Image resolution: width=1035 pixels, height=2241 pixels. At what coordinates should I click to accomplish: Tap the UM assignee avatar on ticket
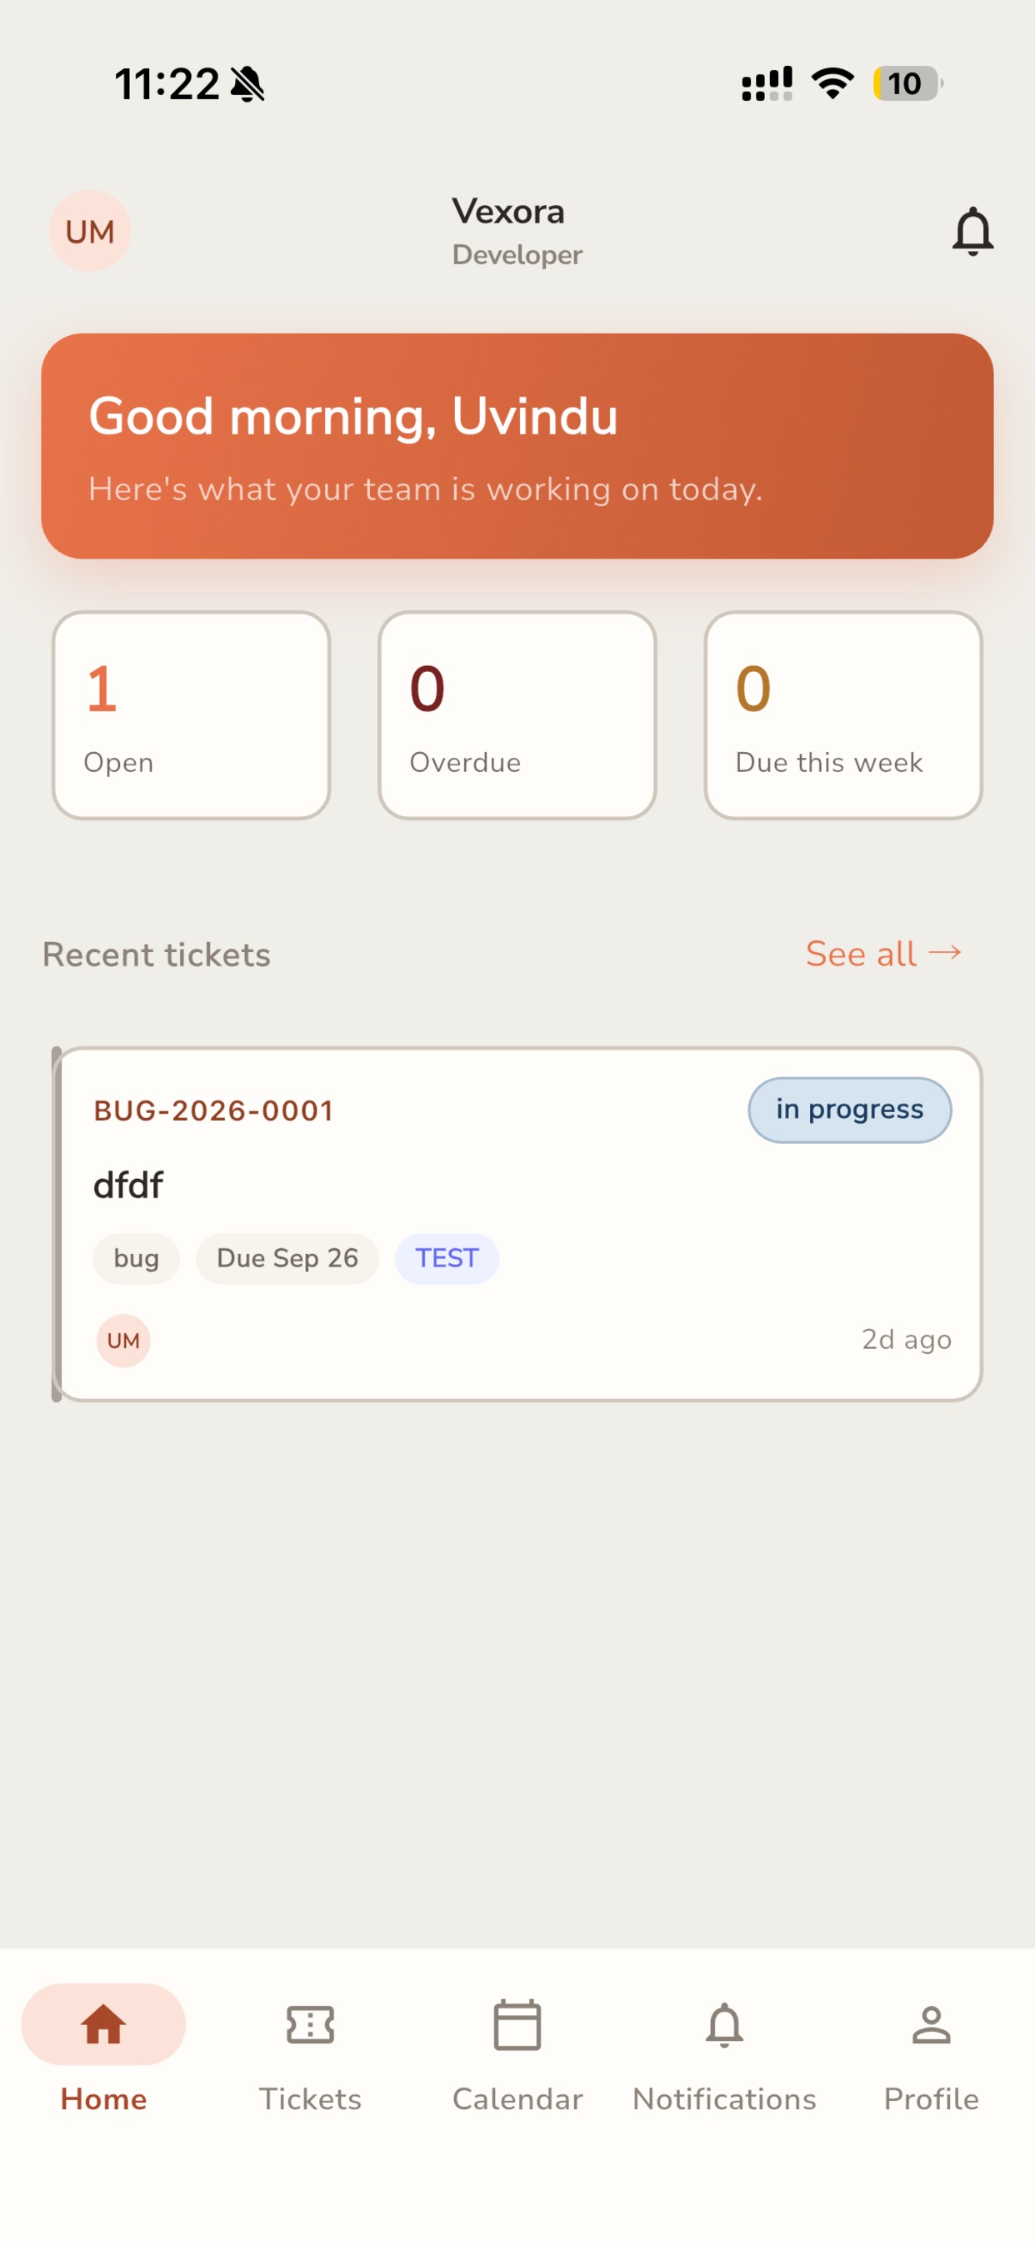pyautogui.click(x=123, y=1341)
